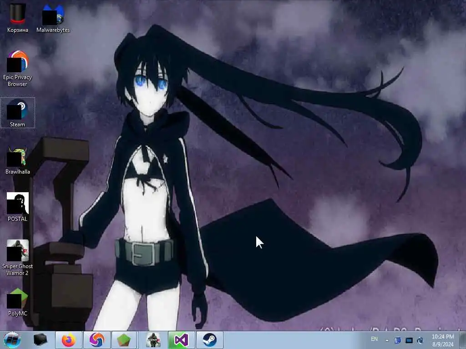Select the Brawlhalla desktop icon
The height and width of the screenshot is (349, 466).
(18, 160)
